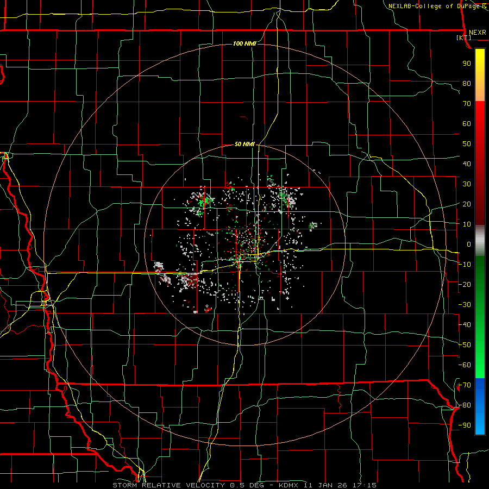
Task: Click the -40 value on the velocity scale
Action: pos(465,325)
